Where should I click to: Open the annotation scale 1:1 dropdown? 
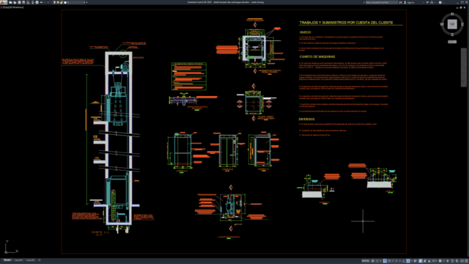(435, 261)
